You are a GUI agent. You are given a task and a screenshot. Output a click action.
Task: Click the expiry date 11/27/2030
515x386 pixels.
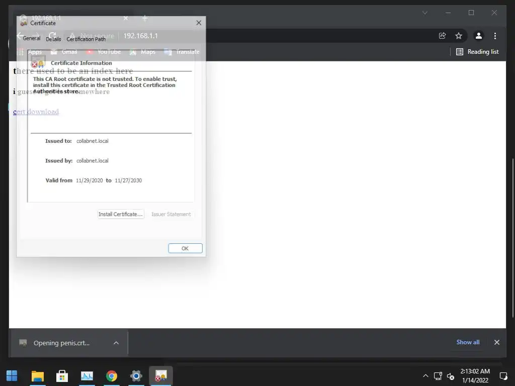(128, 180)
